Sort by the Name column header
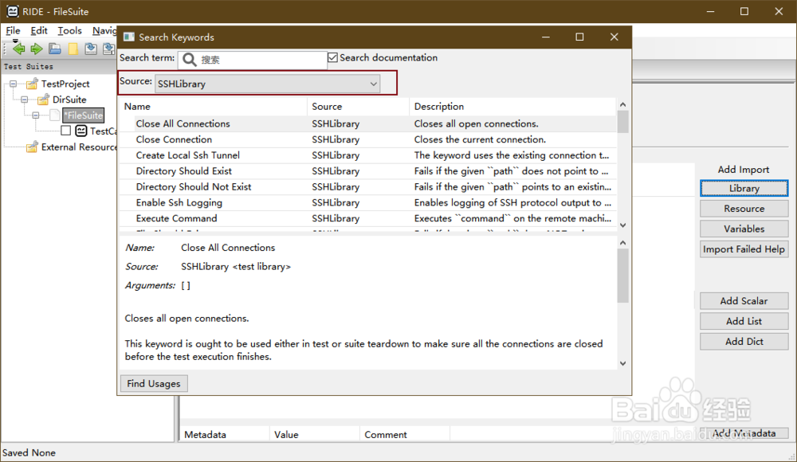797x462 pixels. point(214,106)
